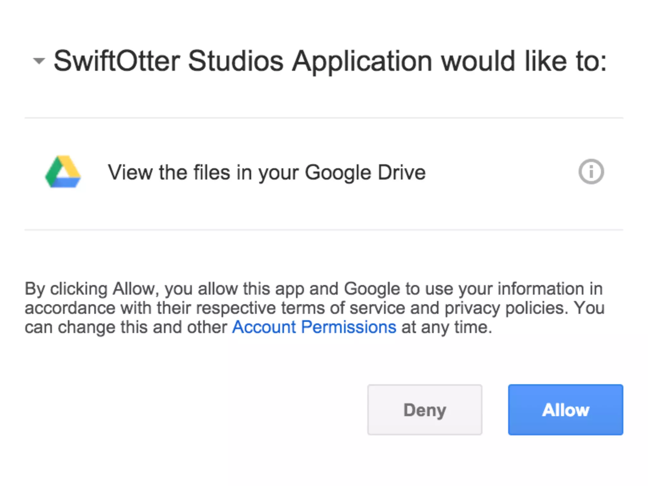Click the 'View the files in your Google Drive' text
Viewport: 648px width, 486px height.
266,172
